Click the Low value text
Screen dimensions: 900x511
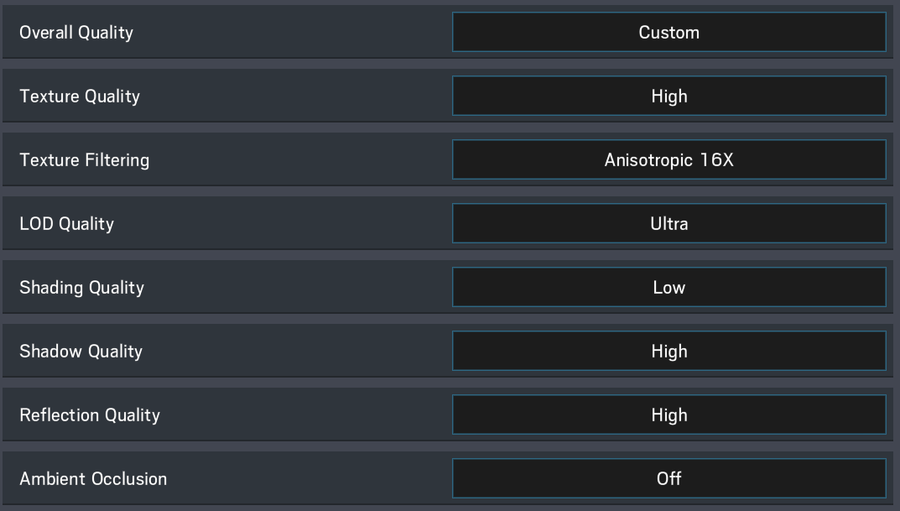[668, 288]
